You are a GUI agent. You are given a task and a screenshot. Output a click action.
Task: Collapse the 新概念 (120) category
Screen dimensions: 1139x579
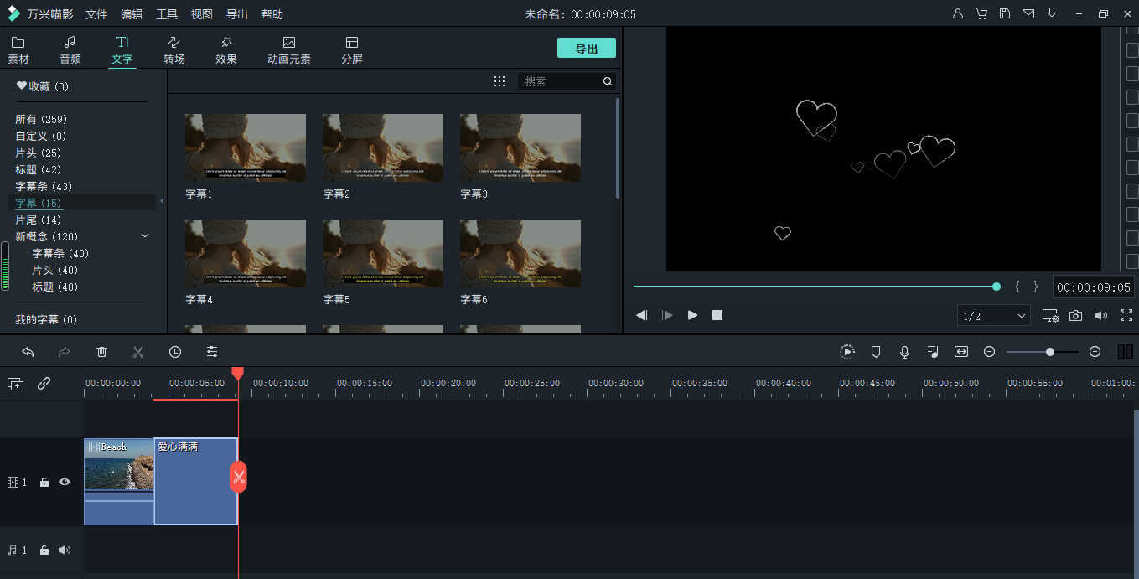tap(145, 236)
